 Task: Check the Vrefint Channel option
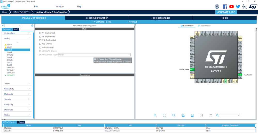pyautogui.click(x=40, y=47)
